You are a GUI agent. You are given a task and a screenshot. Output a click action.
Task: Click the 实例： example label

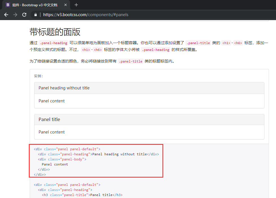pyautogui.click(x=38, y=76)
